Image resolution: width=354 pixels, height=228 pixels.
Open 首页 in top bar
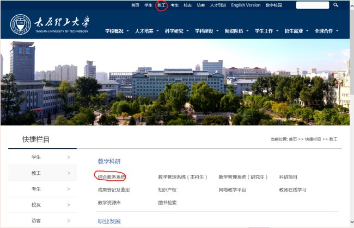click(135, 5)
